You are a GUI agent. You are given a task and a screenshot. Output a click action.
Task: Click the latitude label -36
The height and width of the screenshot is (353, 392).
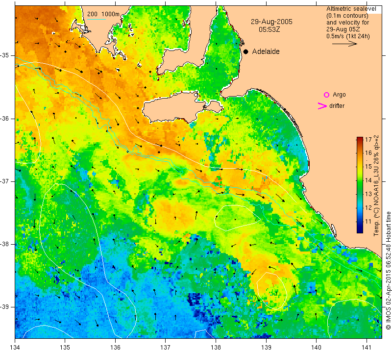[5, 119]
